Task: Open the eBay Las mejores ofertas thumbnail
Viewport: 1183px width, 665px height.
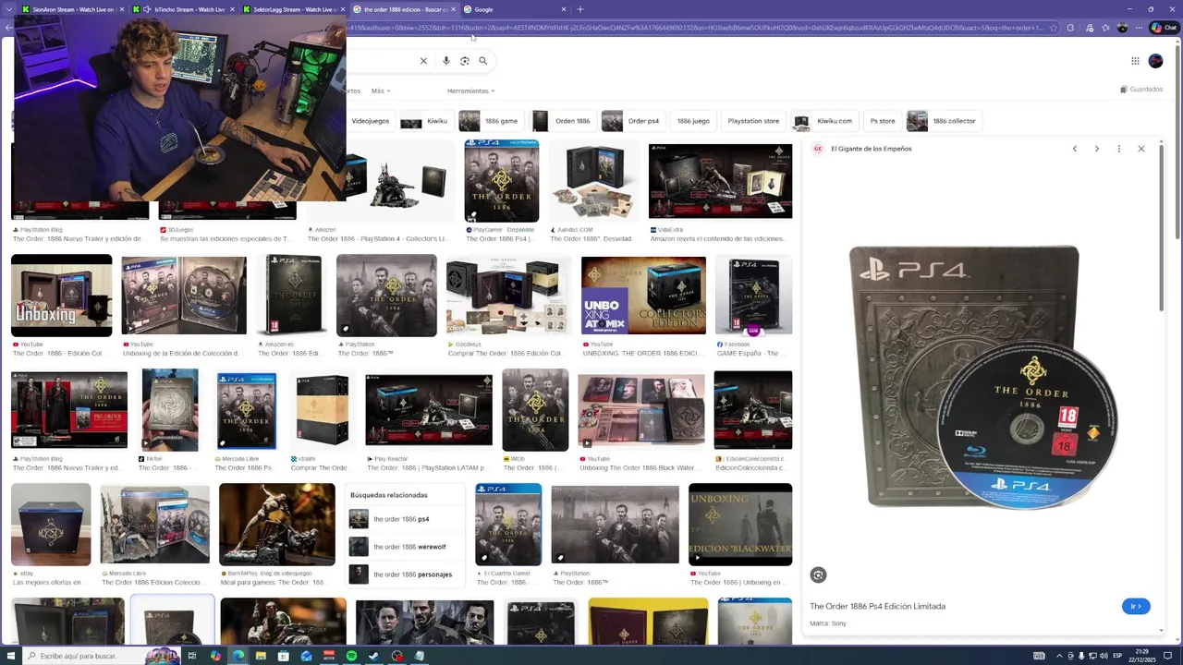Action: [x=51, y=524]
